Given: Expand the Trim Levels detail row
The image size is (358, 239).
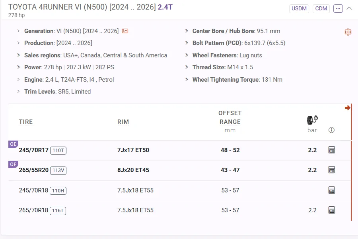Looking at the screenshot, I should coord(18,92).
